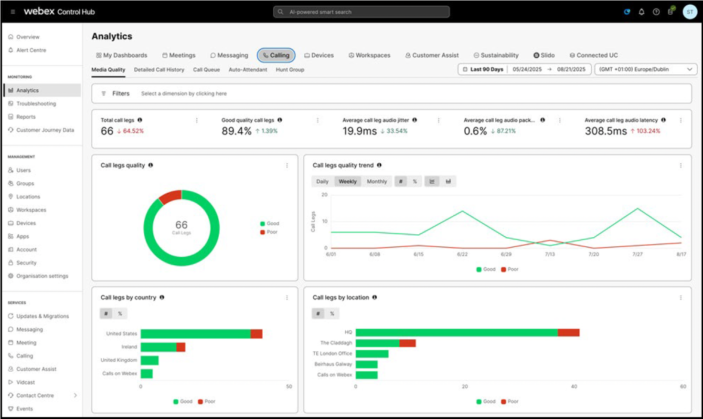The height and width of the screenshot is (419, 703).
Task: Show country chart as count (#)
Action: pos(106,314)
